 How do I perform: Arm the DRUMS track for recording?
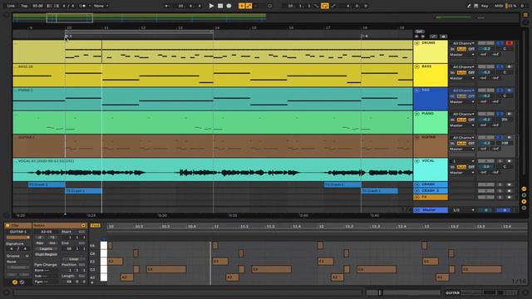tap(509, 43)
